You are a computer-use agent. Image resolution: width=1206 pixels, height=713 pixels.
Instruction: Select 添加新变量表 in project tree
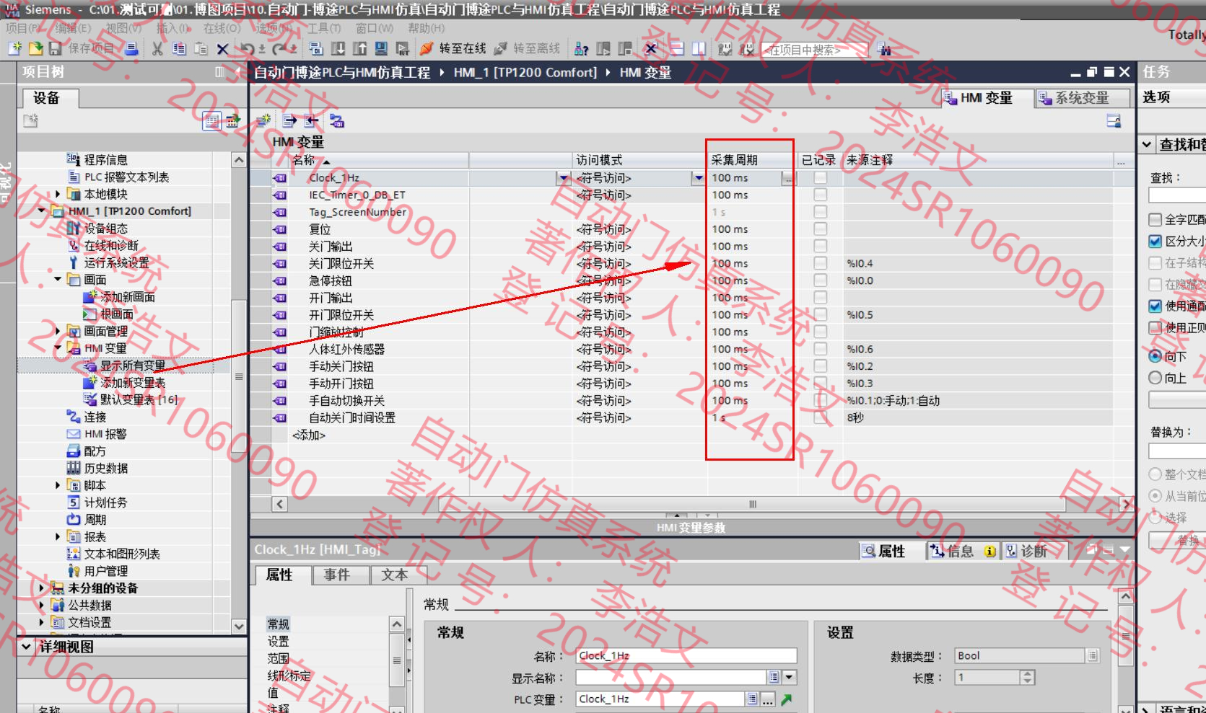click(x=133, y=383)
